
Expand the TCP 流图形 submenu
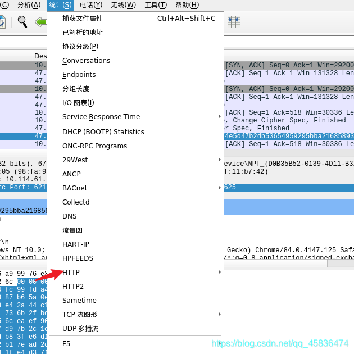coord(135,315)
